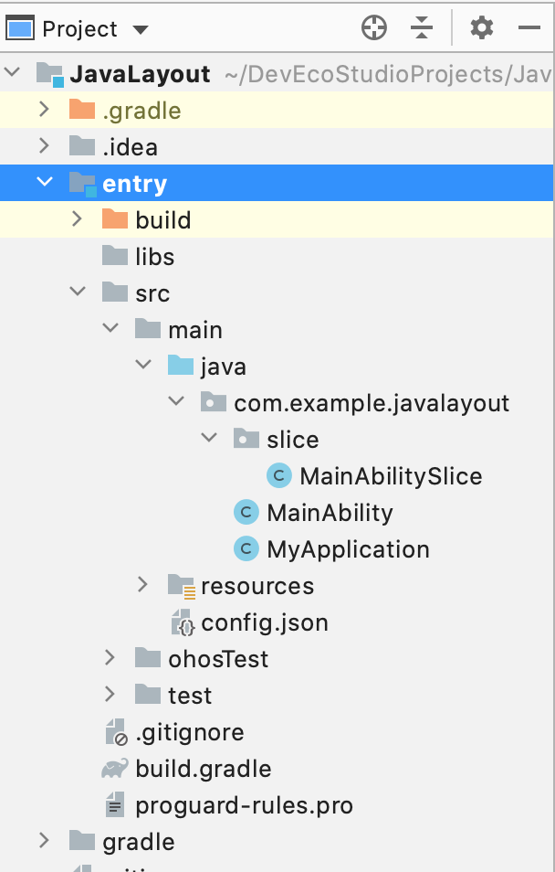Open the Project view dropdown
This screenshot has height=872, width=555.
click(140, 29)
